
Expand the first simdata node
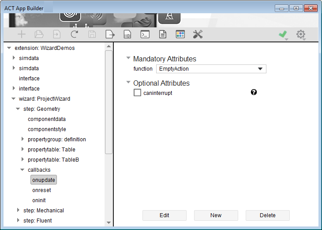(14, 58)
